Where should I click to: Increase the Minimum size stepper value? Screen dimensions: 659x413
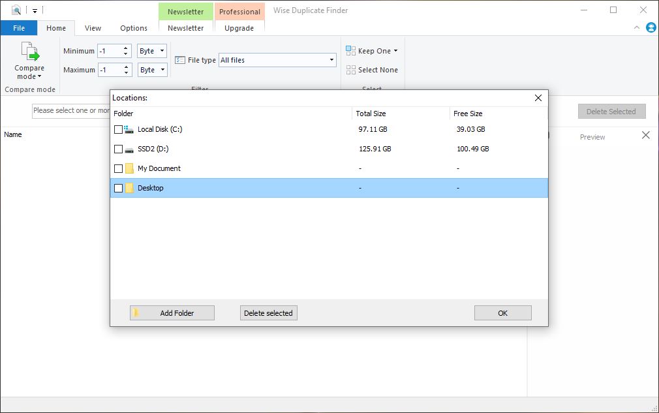[x=126, y=48]
